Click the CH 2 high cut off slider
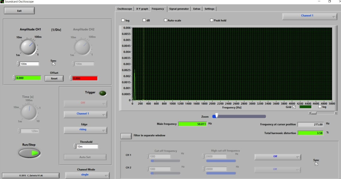This screenshot has width=341, height=179. click(x=221, y=173)
